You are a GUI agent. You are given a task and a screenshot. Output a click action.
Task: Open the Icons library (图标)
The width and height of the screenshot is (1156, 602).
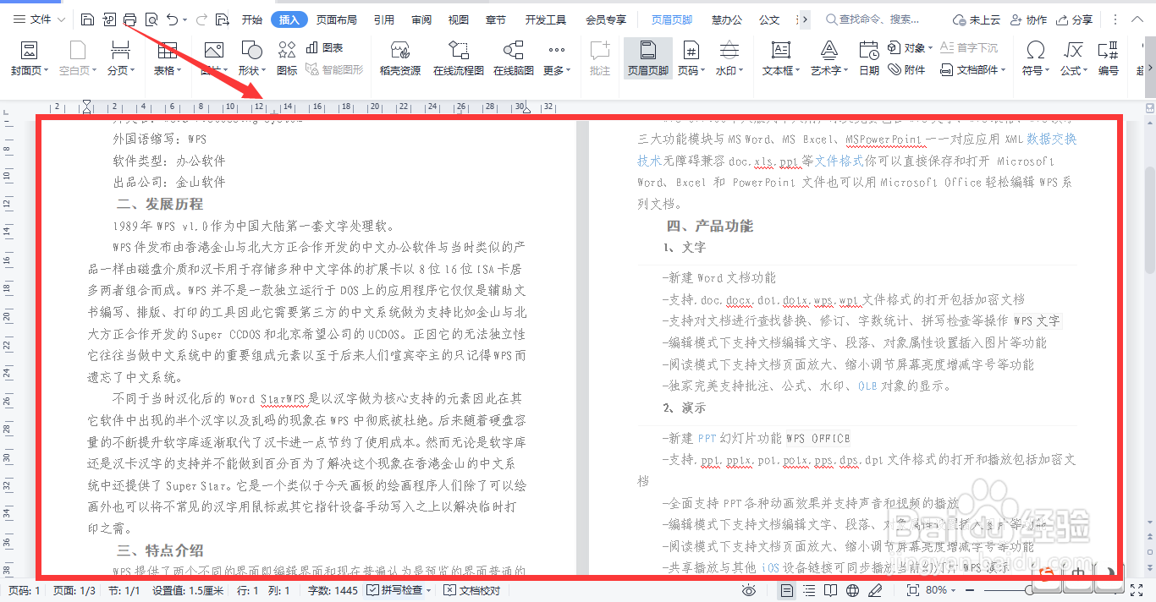click(x=287, y=58)
